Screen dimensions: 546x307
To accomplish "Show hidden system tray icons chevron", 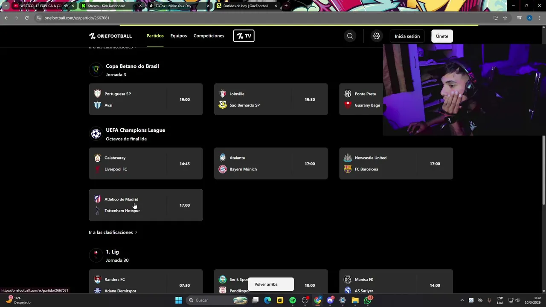I will (462, 300).
